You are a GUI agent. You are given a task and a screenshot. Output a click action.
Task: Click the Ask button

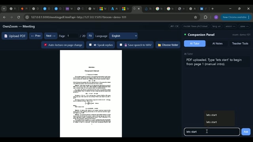click(x=246, y=132)
